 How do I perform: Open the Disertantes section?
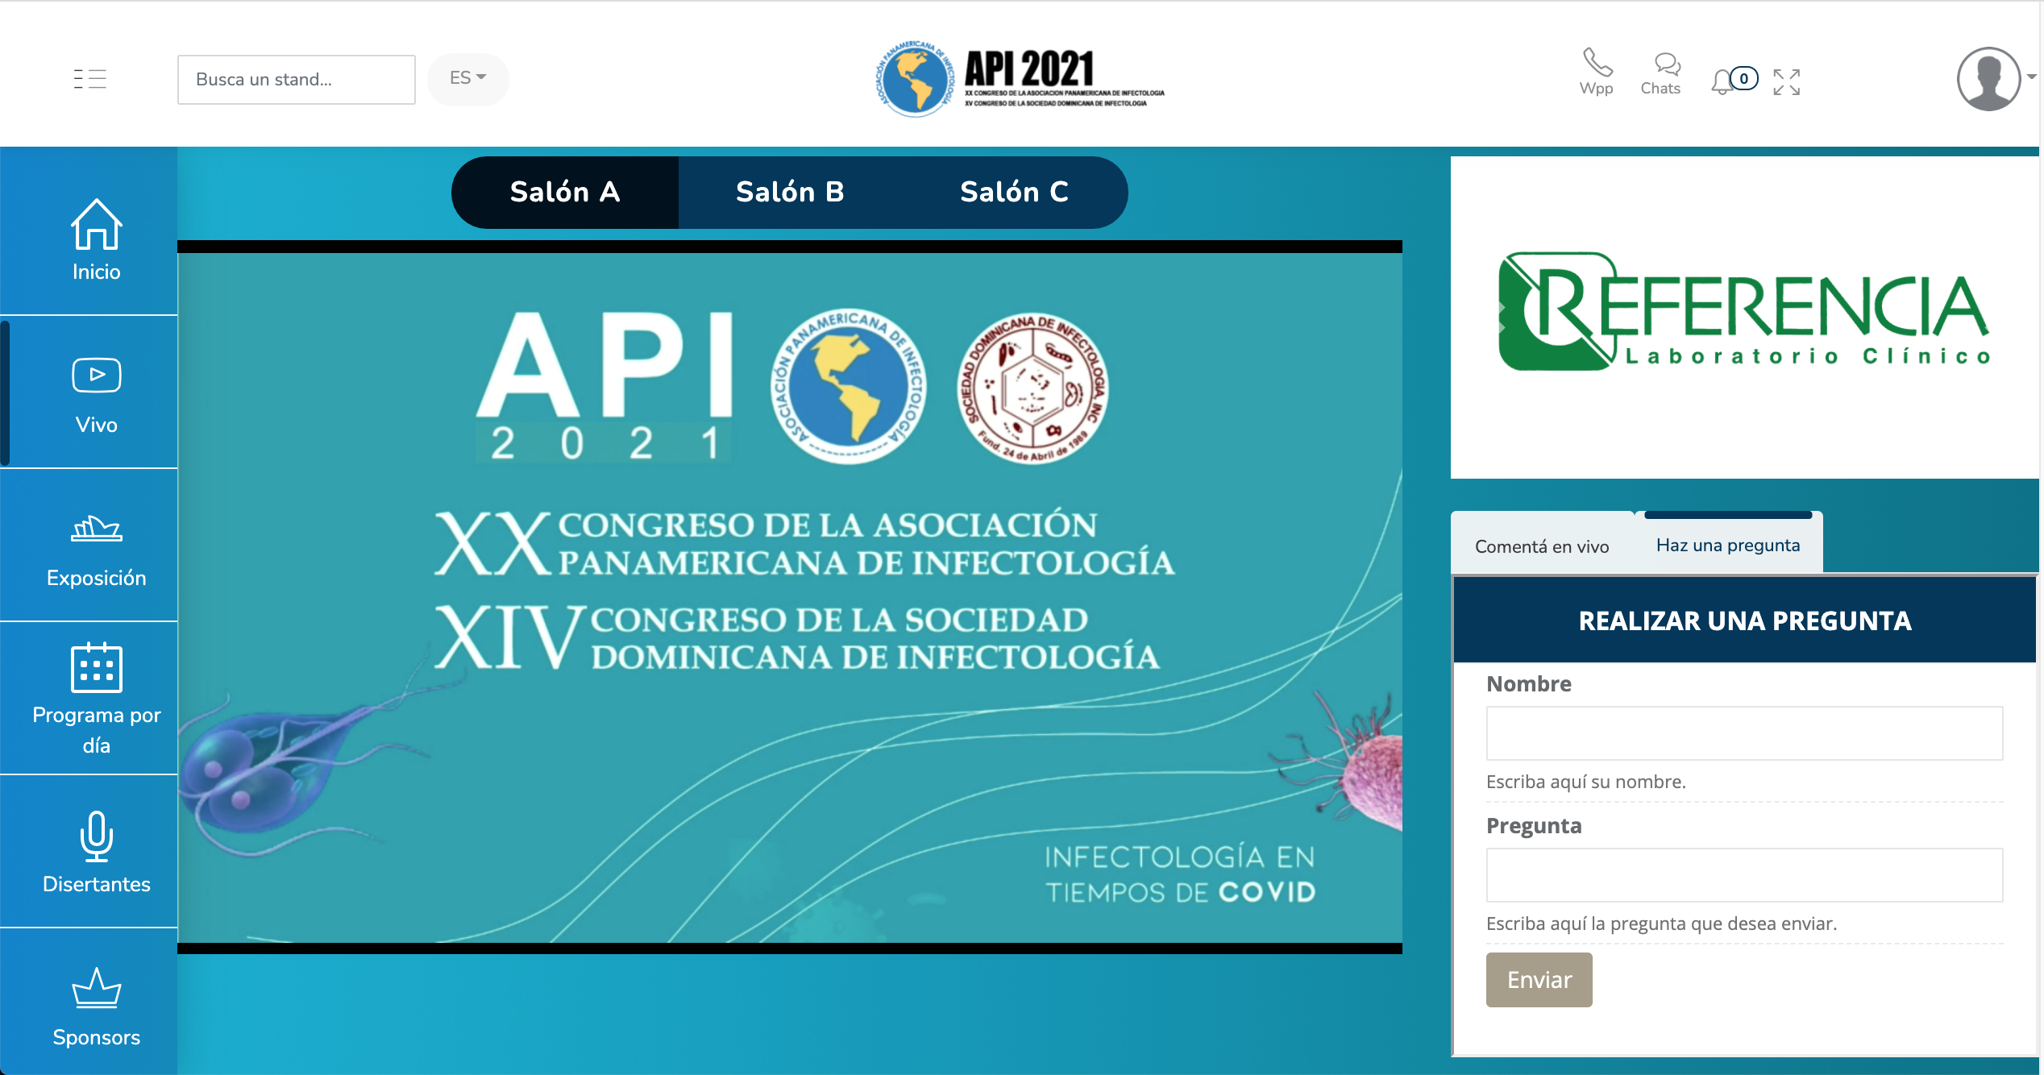(97, 852)
